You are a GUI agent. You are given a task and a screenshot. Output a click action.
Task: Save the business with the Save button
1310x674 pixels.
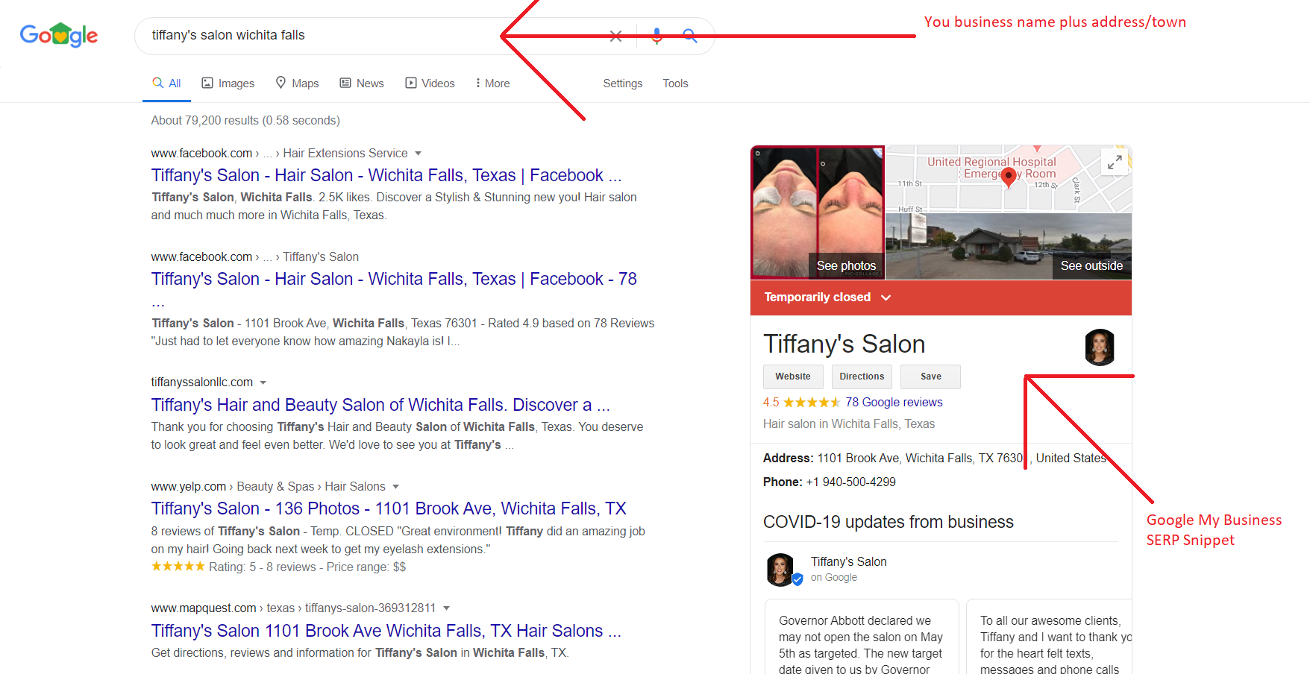(x=930, y=377)
